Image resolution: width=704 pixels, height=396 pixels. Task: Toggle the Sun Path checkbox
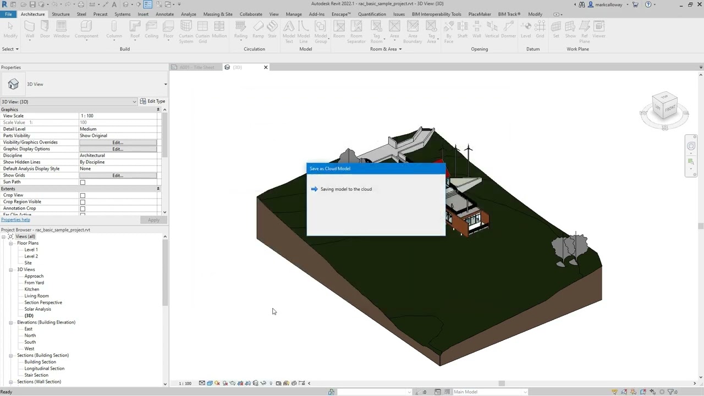(82, 182)
